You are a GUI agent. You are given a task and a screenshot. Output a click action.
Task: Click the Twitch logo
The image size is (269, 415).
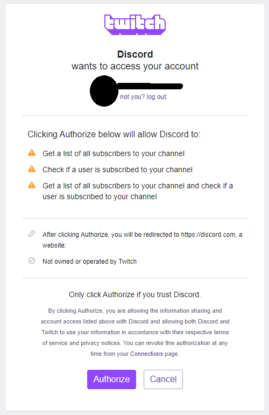point(135,25)
